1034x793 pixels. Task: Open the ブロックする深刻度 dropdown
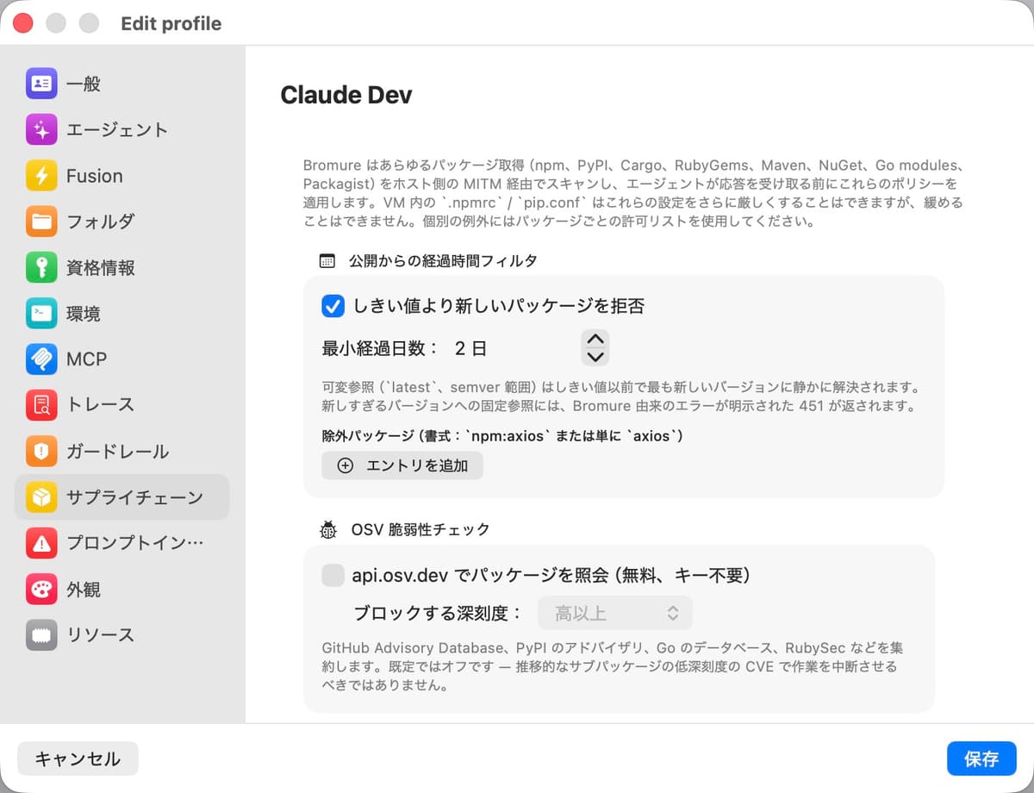[x=615, y=613]
